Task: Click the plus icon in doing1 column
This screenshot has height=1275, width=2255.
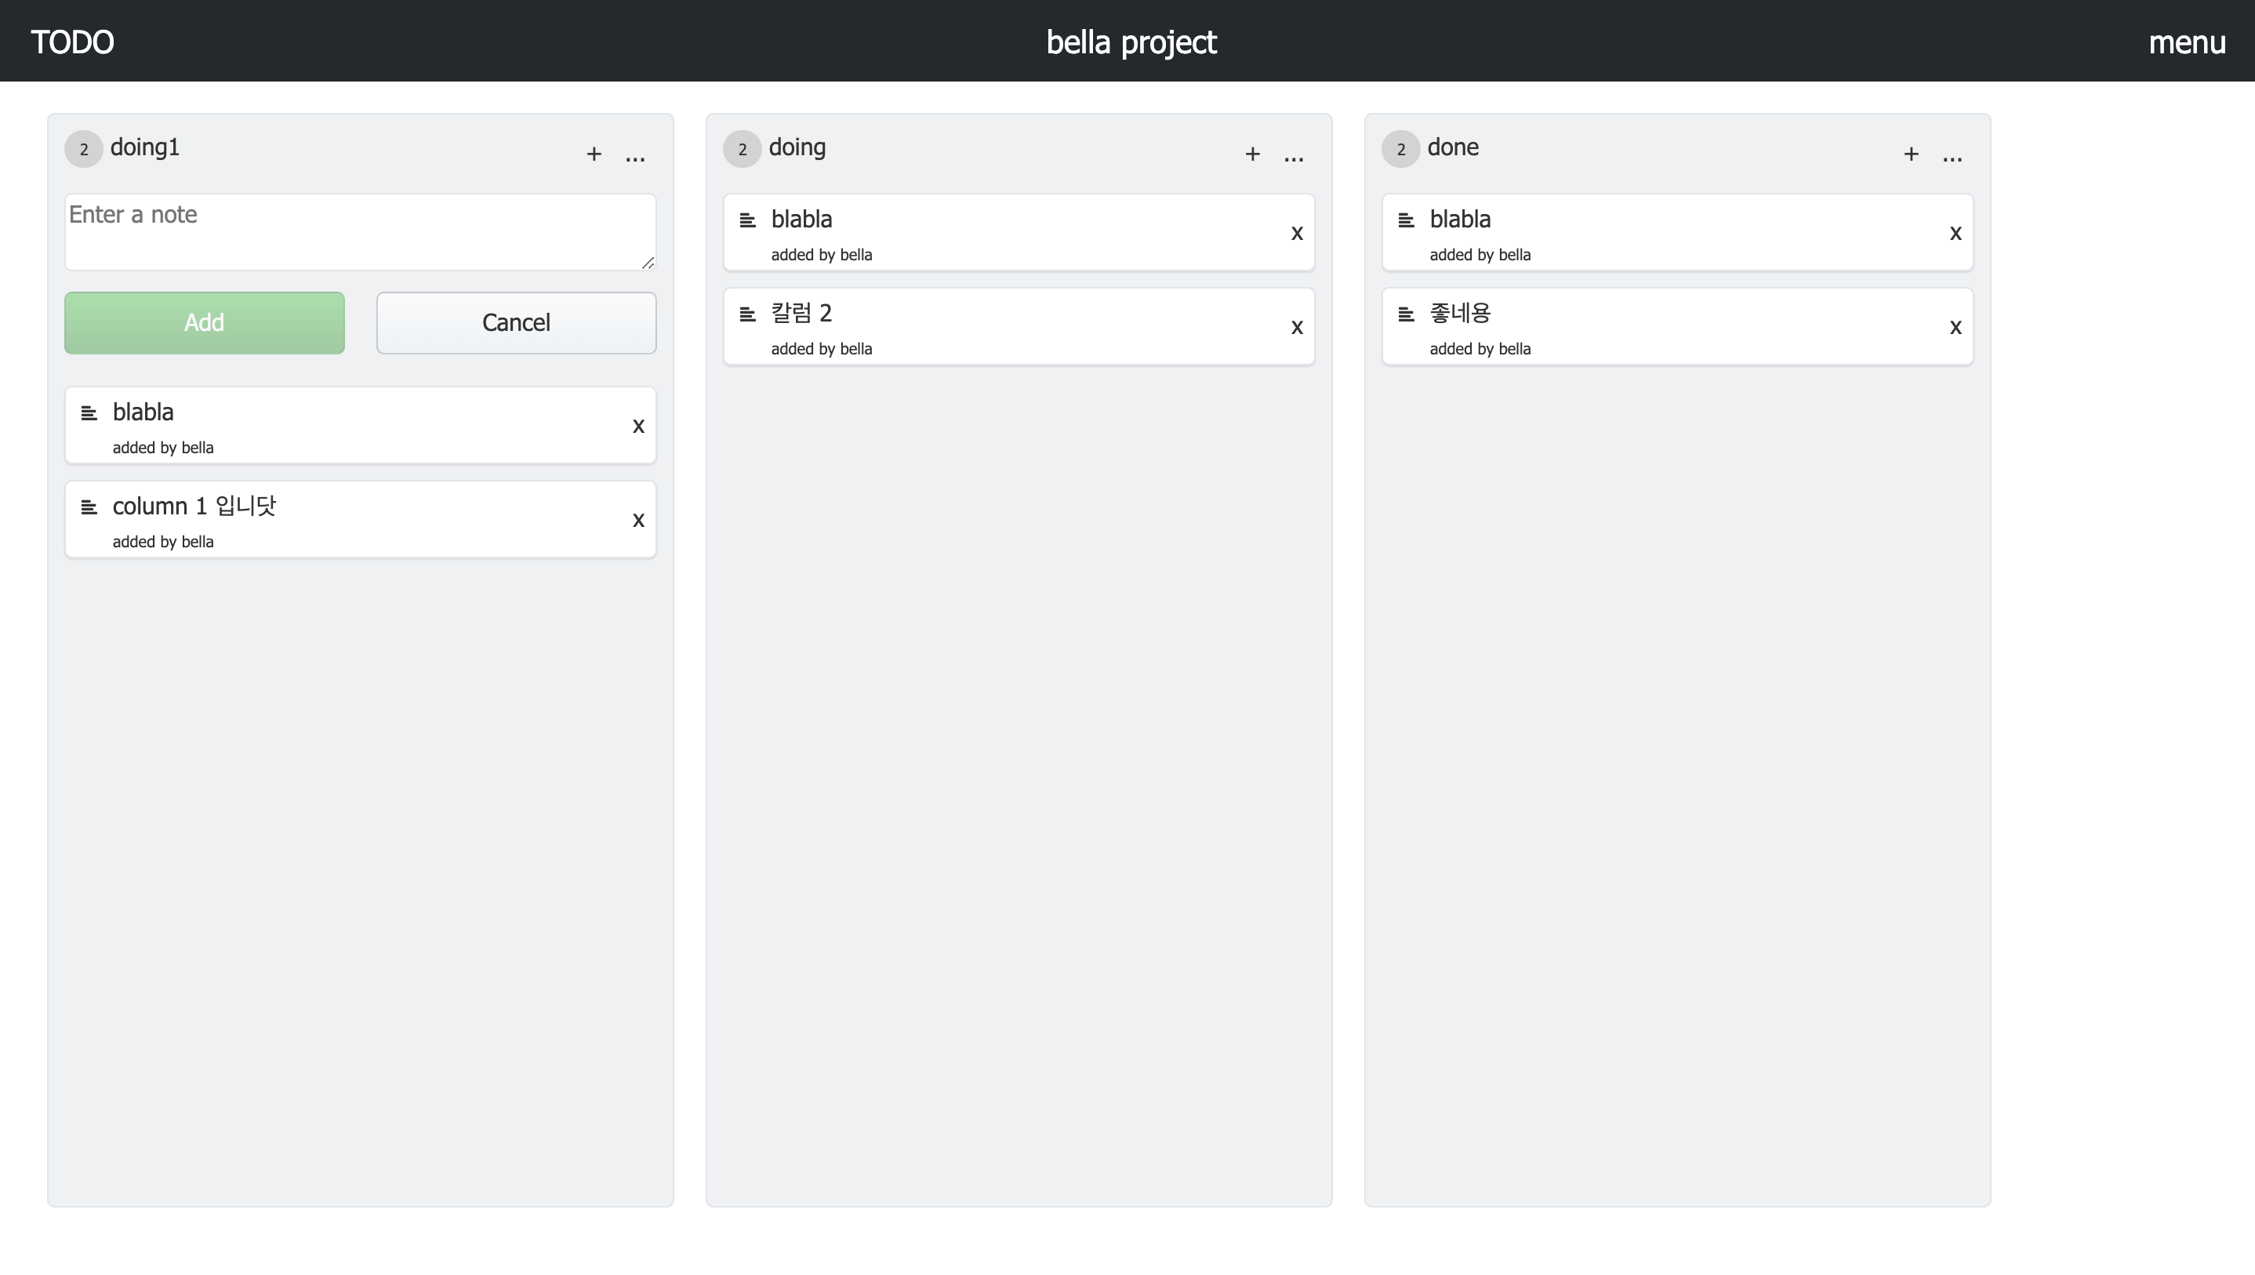Action: tap(594, 154)
